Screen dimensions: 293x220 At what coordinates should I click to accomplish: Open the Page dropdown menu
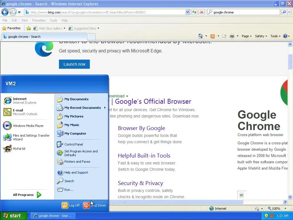(x=247, y=36)
